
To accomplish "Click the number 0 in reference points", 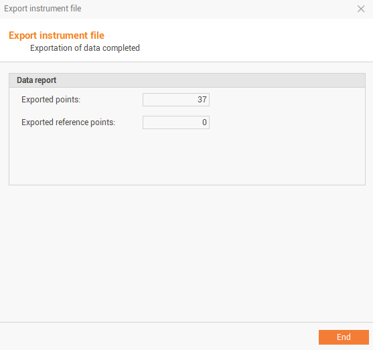I will tap(204, 122).
